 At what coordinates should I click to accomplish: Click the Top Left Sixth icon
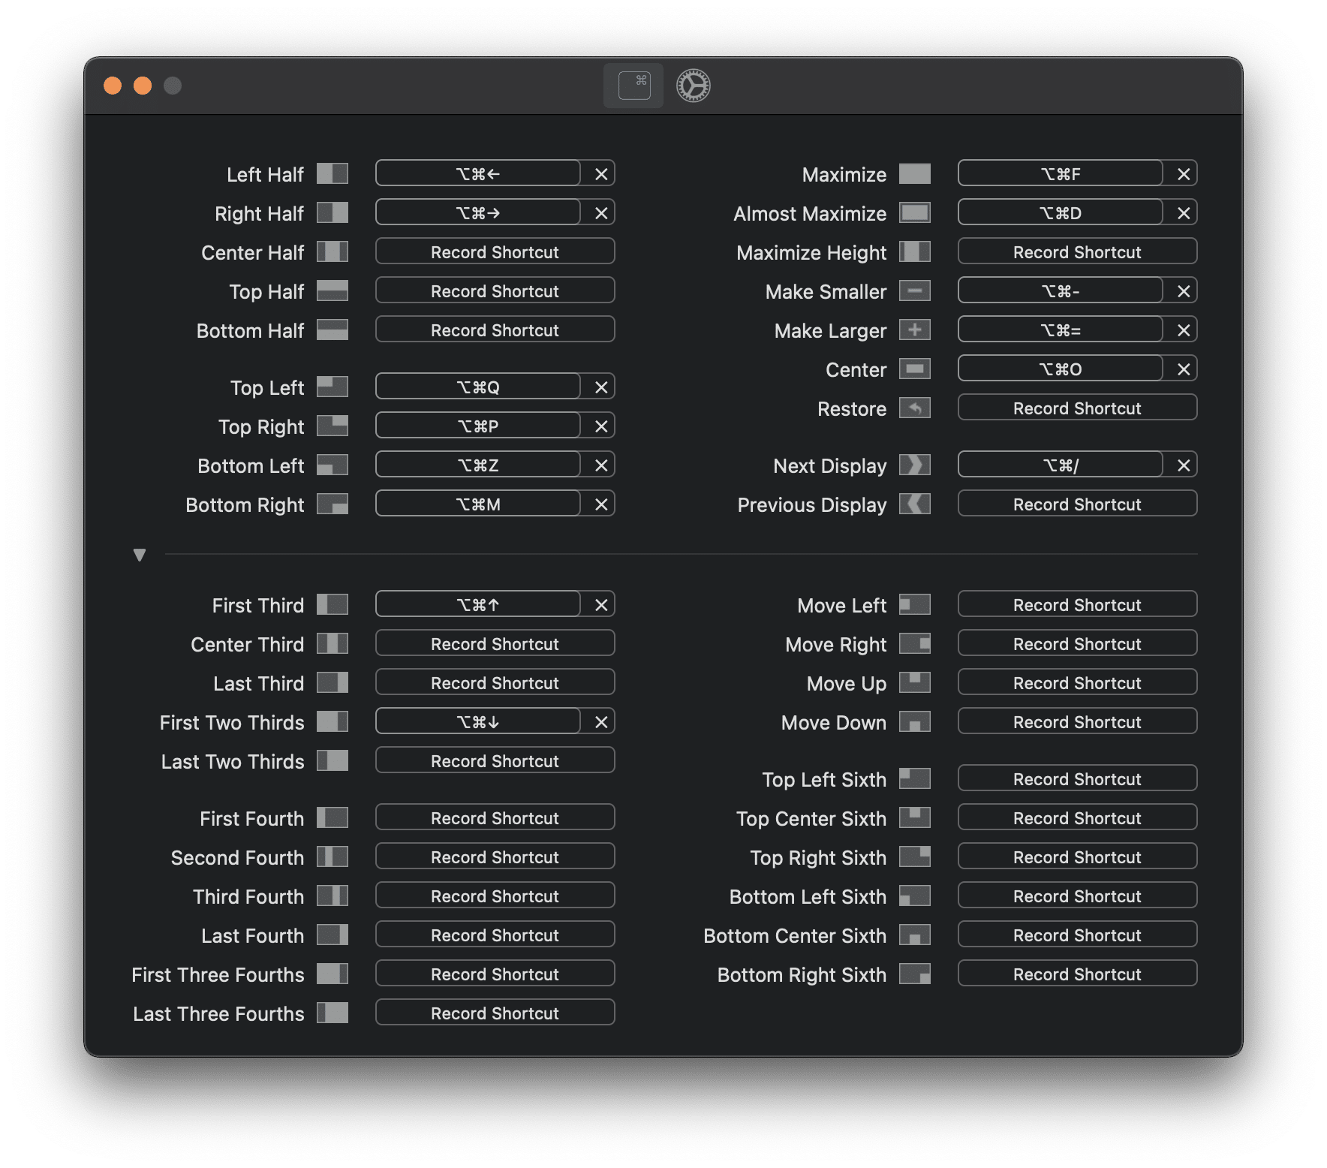[x=915, y=779]
